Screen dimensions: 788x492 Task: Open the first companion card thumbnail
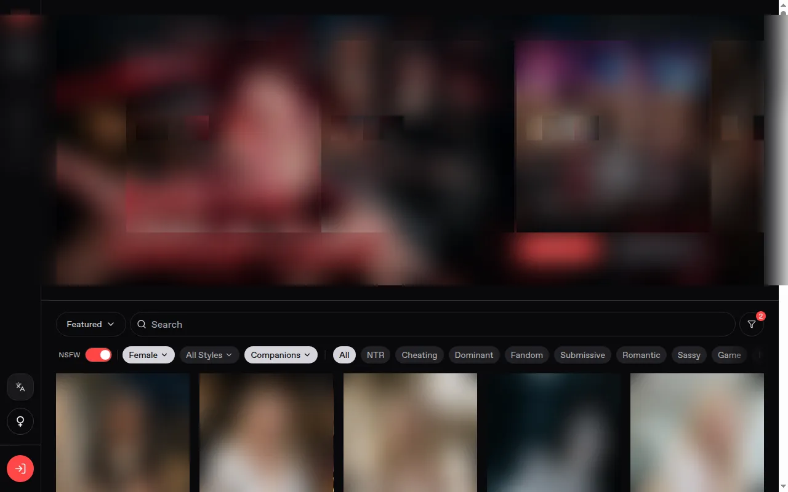pos(123,432)
